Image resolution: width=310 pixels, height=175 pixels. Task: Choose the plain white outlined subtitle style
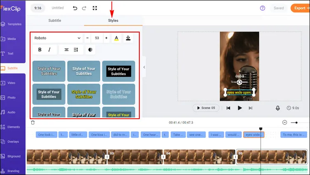point(49,71)
